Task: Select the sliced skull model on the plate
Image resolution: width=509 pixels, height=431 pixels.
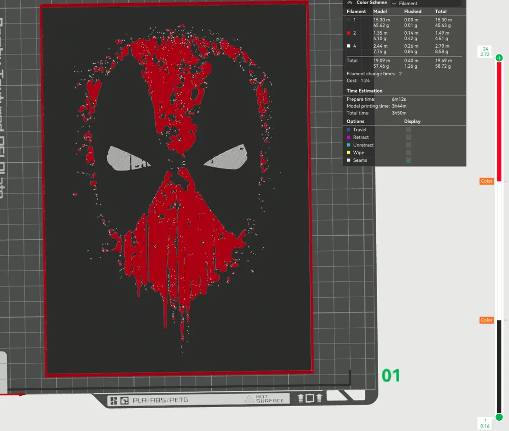Action: point(177,188)
